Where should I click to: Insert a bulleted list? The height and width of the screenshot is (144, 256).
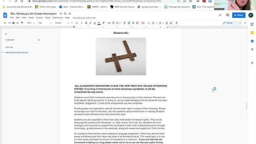coord(153,23)
